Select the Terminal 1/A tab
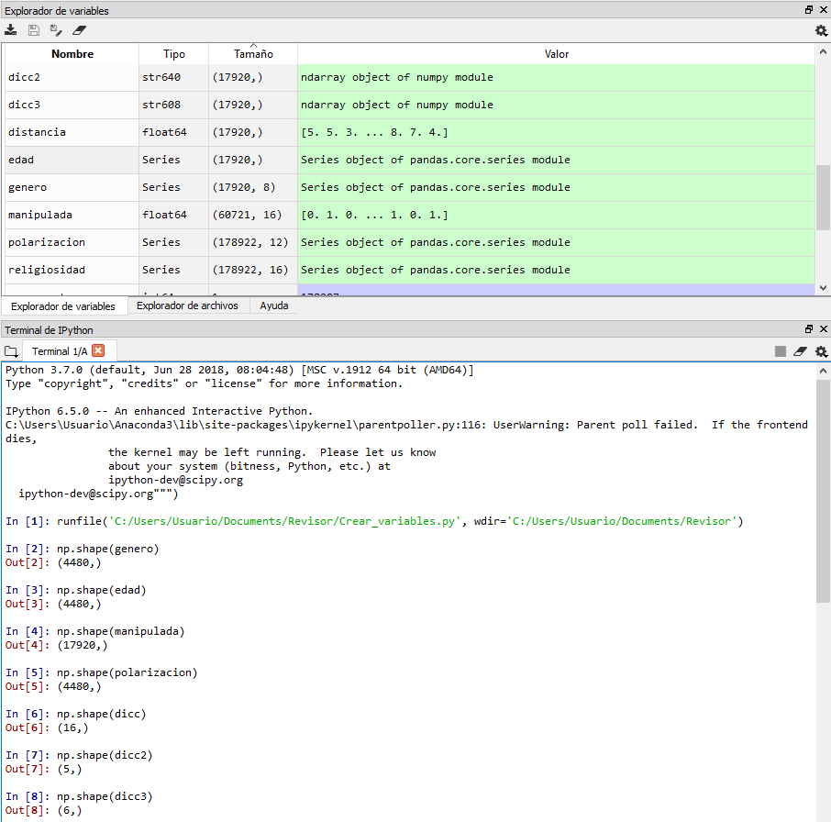This screenshot has width=831, height=822. pyautogui.click(x=60, y=351)
